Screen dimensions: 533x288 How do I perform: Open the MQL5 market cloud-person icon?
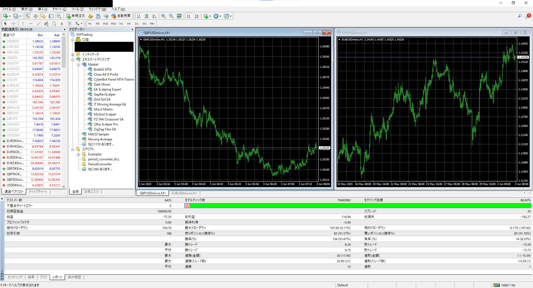pyautogui.click(x=98, y=16)
